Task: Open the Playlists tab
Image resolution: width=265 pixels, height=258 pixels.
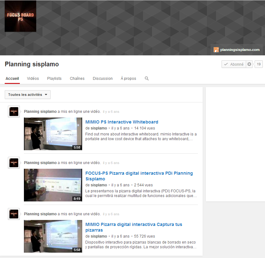Action: coord(54,79)
